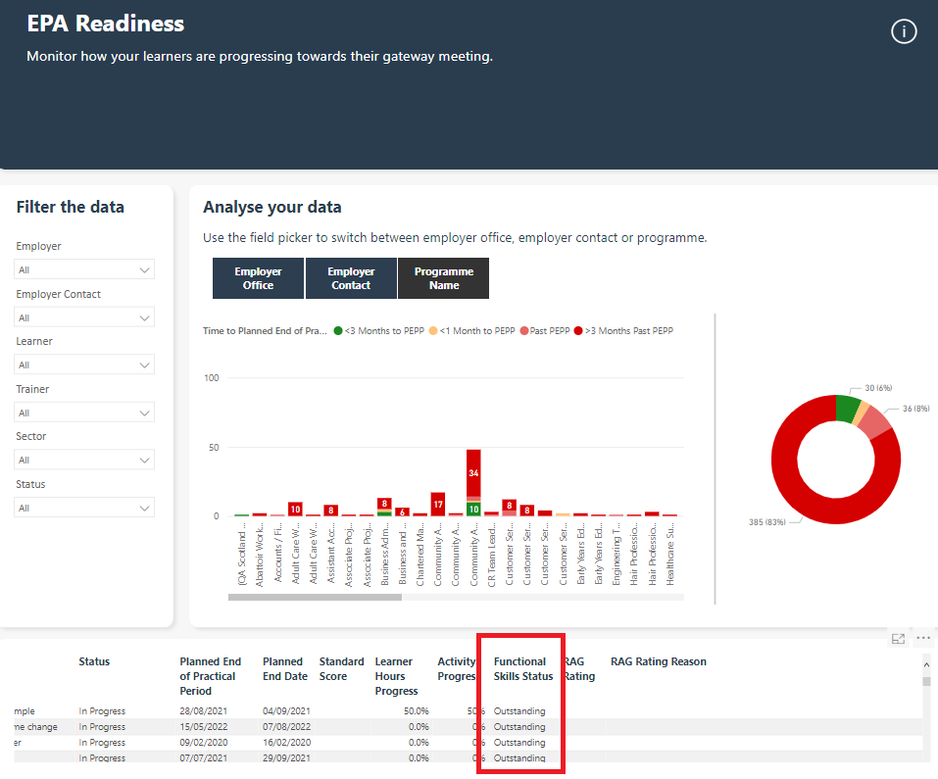Click the 50.0% learner hours cell

click(x=416, y=710)
